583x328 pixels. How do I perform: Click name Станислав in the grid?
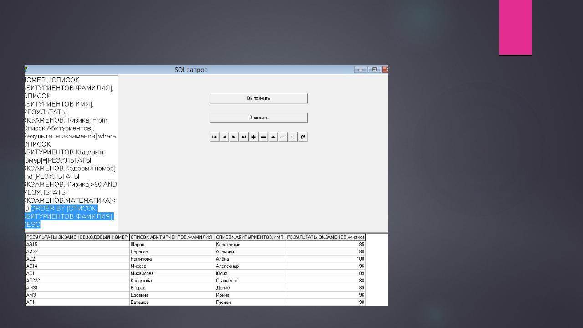click(x=250, y=281)
